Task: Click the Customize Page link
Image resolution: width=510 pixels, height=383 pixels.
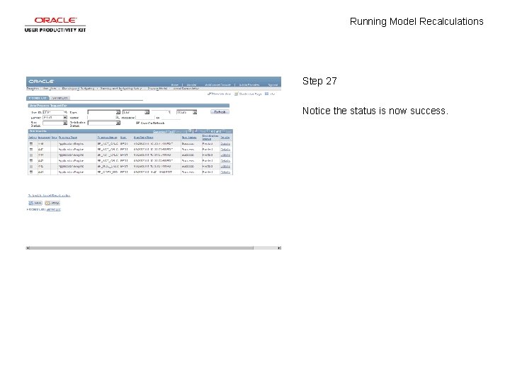Action: [x=248, y=94]
